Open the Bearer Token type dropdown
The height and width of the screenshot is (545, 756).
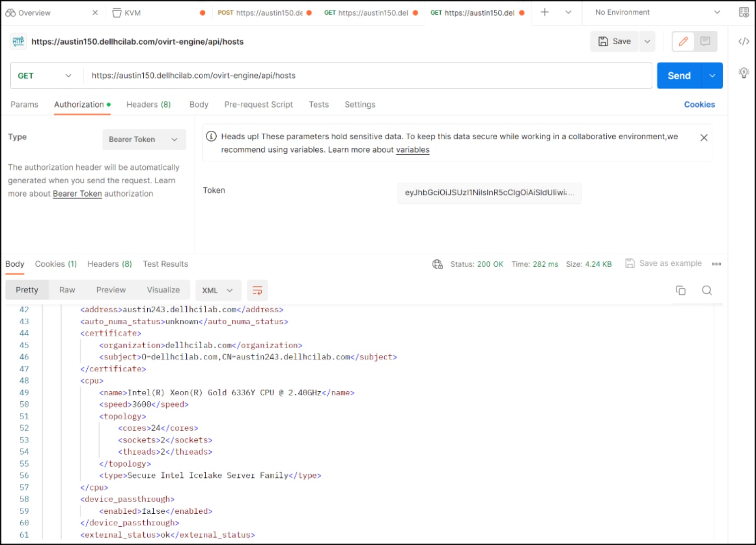coord(144,139)
